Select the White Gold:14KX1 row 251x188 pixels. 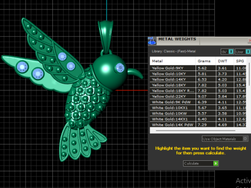pos(198,119)
